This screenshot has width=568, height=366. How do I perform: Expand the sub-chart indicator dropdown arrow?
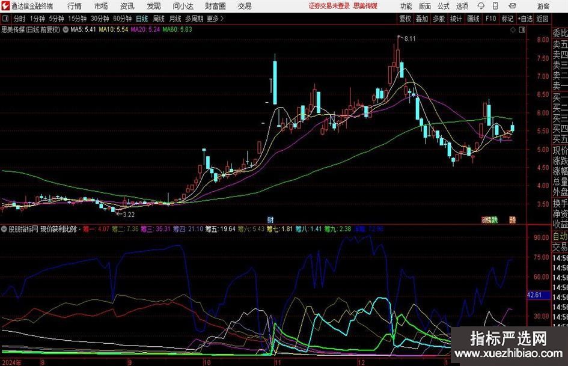4,229
